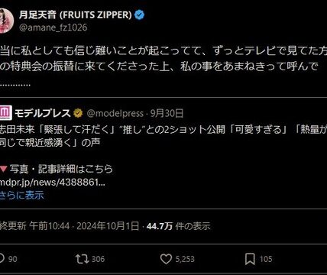327x275 pixels.
Task: Click the モデルプレス account name
Action: pyautogui.click(x=43, y=113)
